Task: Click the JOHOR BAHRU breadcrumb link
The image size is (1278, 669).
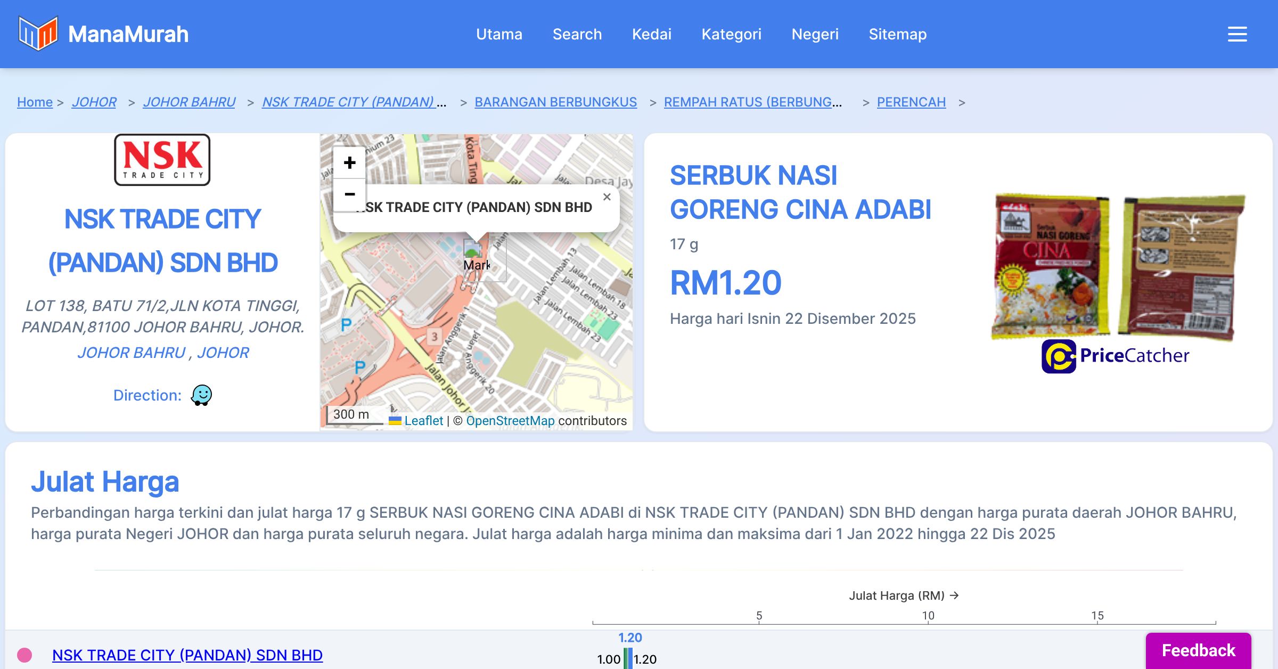Action: pos(189,102)
